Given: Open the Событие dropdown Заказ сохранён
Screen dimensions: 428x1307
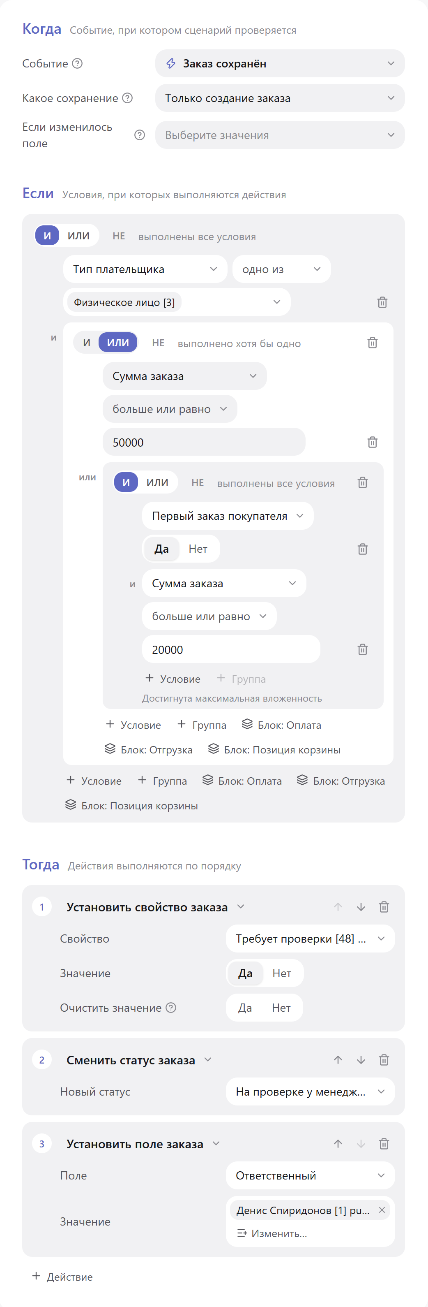Looking at the screenshot, I should tap(280, 63).
